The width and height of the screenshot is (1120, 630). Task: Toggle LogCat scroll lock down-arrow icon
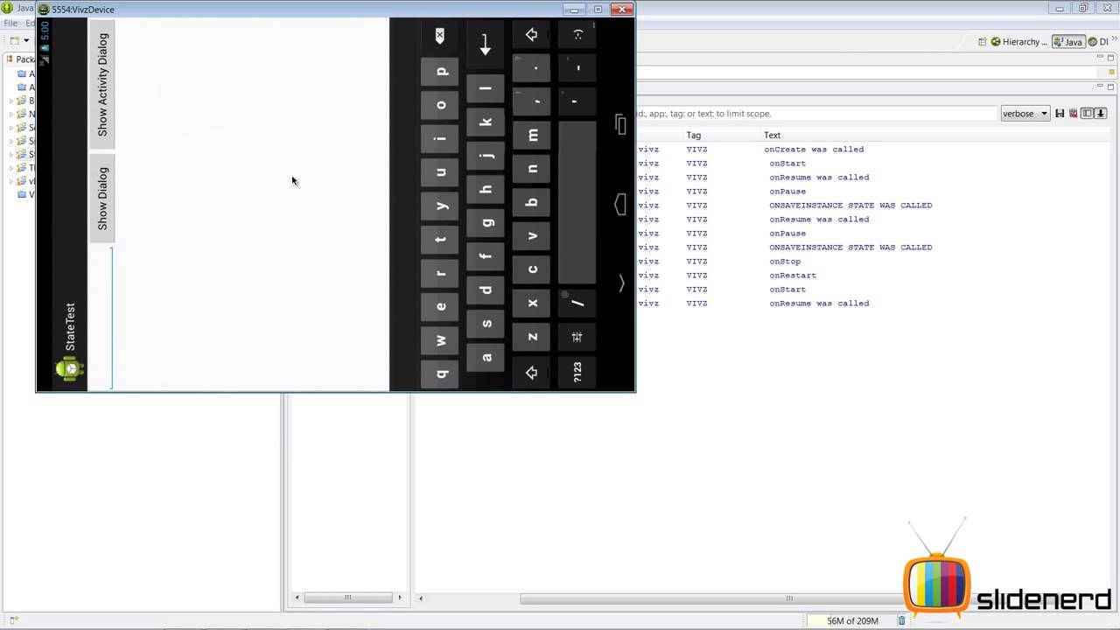click(x=1101, y=114)
